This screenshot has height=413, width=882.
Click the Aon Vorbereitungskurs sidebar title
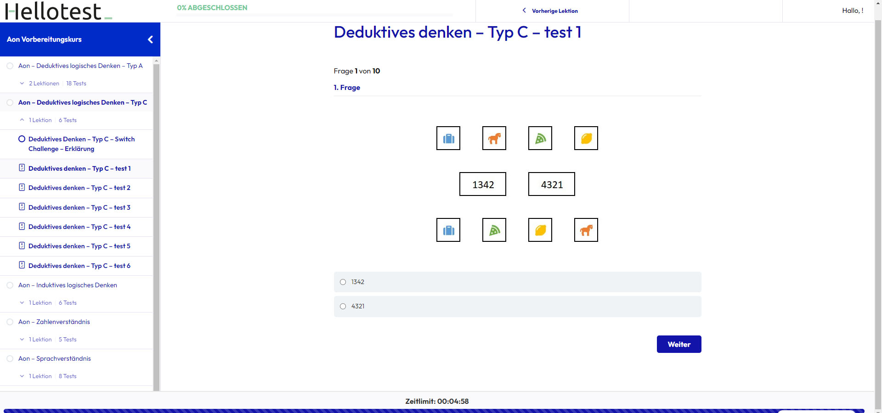pos(44,39)
